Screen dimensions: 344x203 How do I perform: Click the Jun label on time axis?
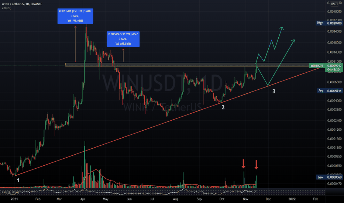129,199
